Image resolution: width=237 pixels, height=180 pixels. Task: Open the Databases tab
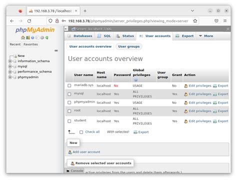click(x=80, y=36)
